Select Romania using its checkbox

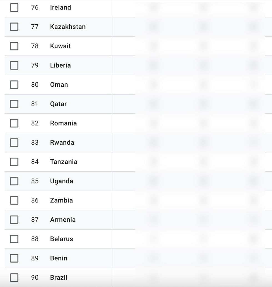(14, 123)
